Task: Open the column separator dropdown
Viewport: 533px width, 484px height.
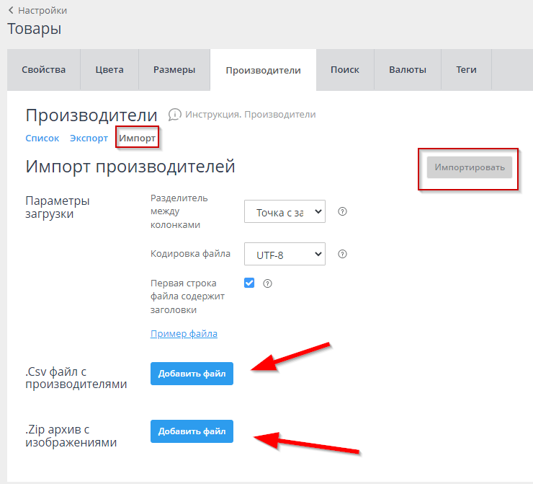Action: click(285, 212)
